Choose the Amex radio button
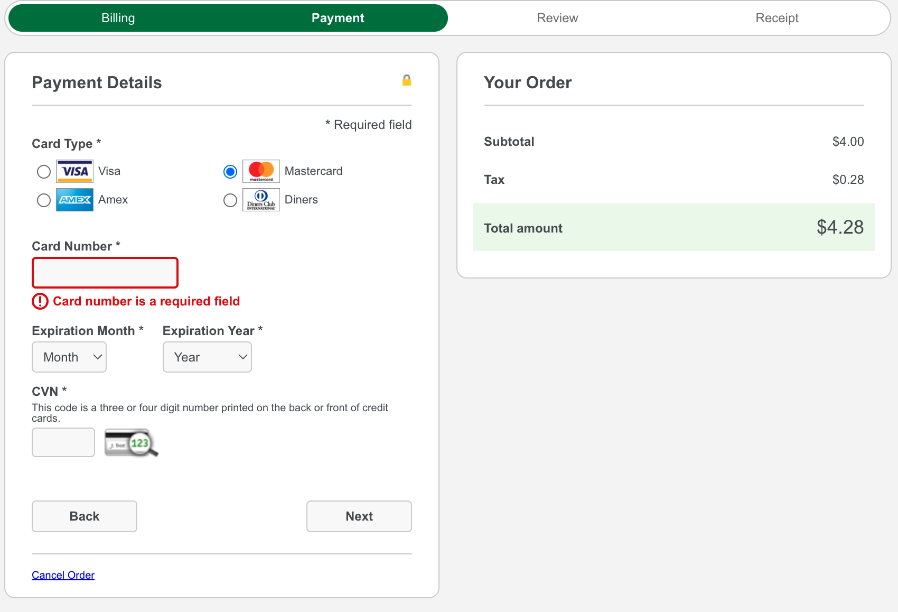The height and width of the screenshot is (612, 898). 44,200
